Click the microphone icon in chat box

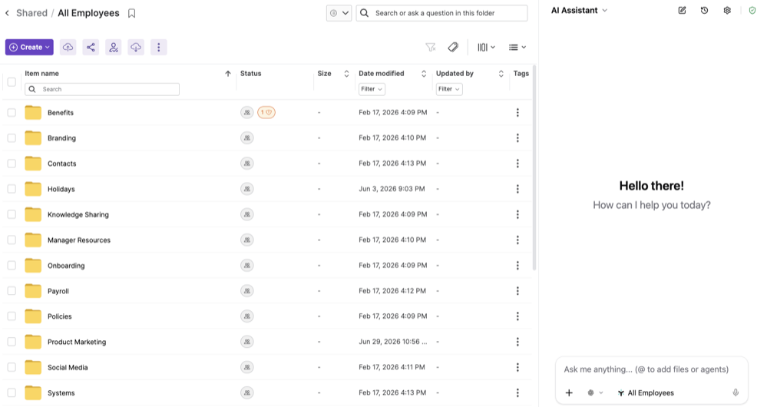(x=736, y=393)
